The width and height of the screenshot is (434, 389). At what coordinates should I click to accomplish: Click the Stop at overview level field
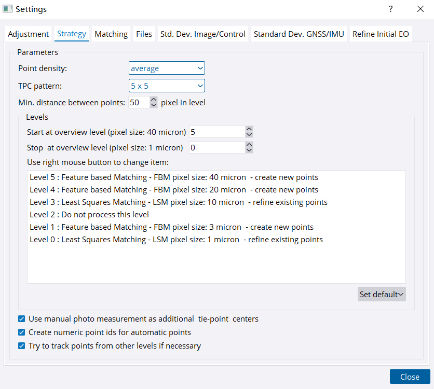pos(216,148)
